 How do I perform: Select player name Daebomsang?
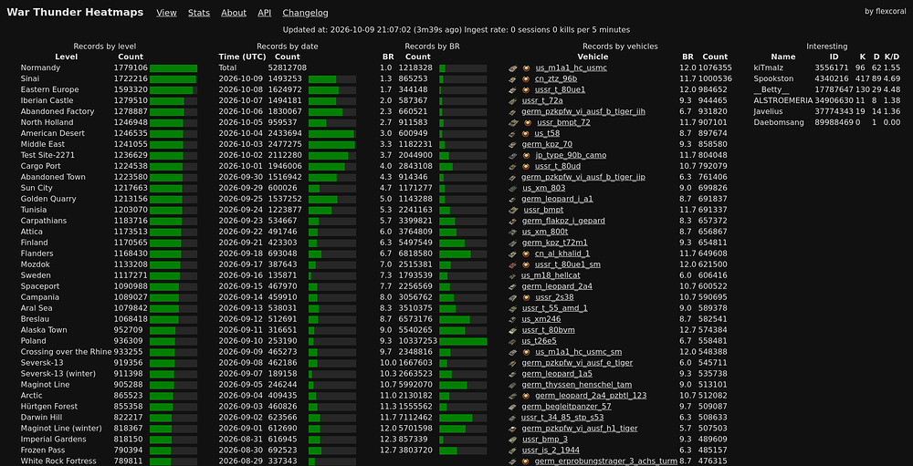(779, 123)
